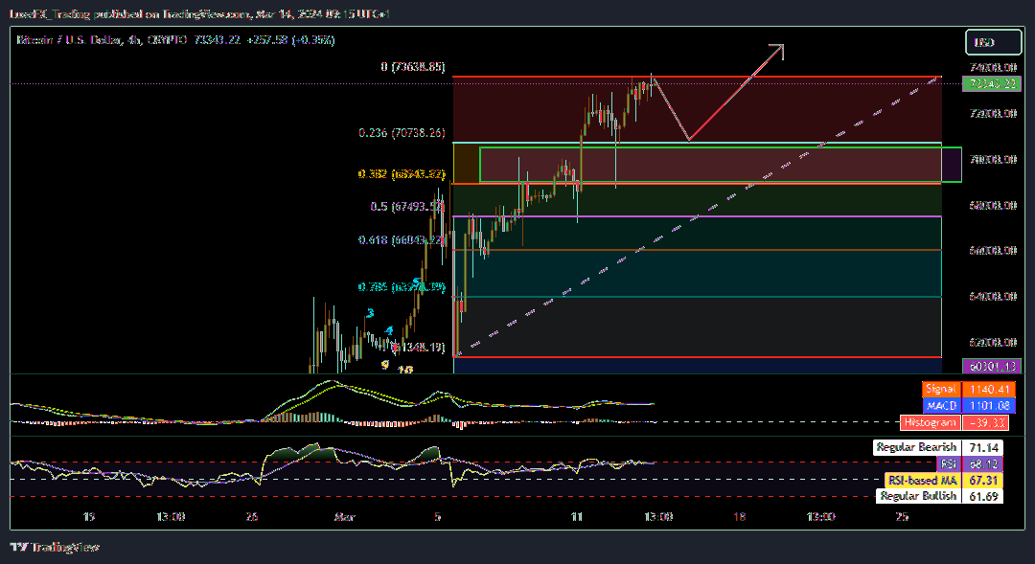This screenshot has height=564, width=1035.
Task: Click the 74000.00 price axis label
Action: click(x=993, y=67)
